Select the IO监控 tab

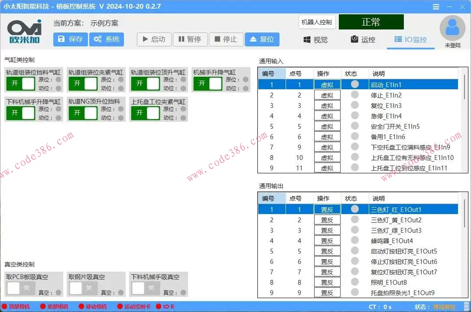point(411,39)
